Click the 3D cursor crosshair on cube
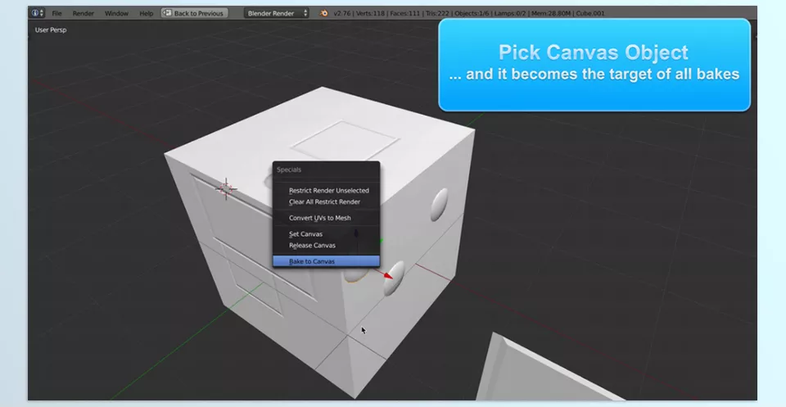Viewport: 786px width, 407px height. click(x=226, y=189)
